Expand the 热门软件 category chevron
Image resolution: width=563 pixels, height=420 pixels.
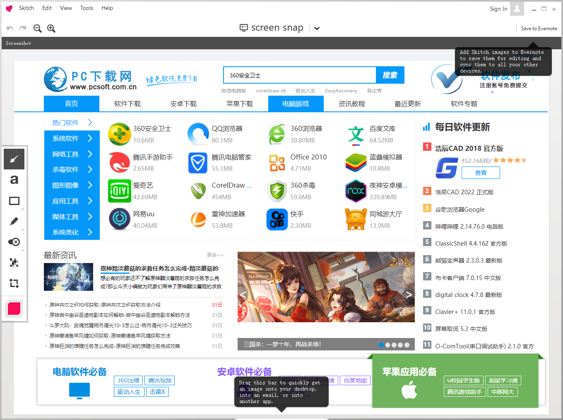click(x=90, y=123)
